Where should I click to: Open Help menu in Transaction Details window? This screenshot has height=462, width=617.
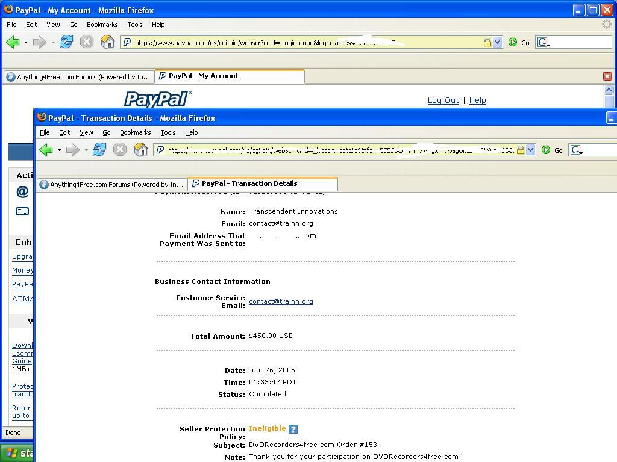pos(191,132)
